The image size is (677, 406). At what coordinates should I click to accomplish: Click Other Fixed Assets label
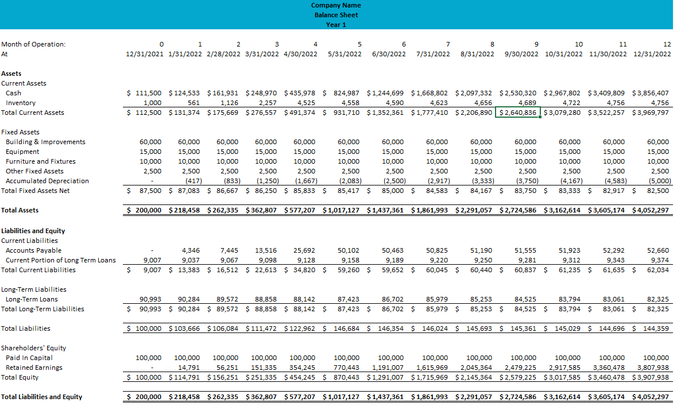point(34,171)
